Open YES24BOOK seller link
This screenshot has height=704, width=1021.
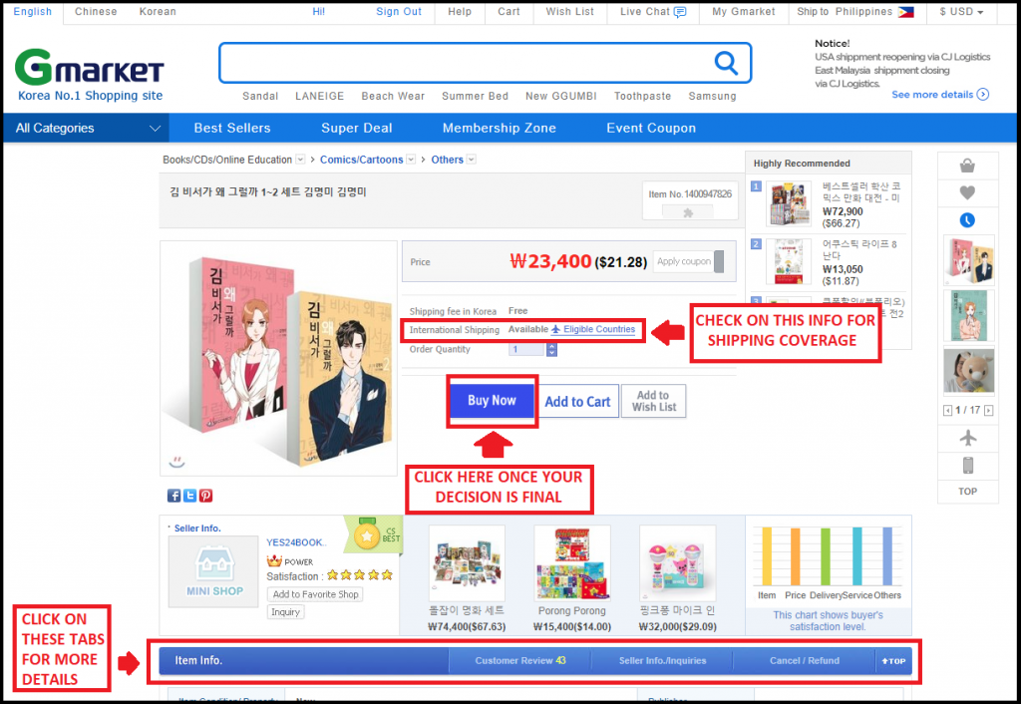click(296, 542)
